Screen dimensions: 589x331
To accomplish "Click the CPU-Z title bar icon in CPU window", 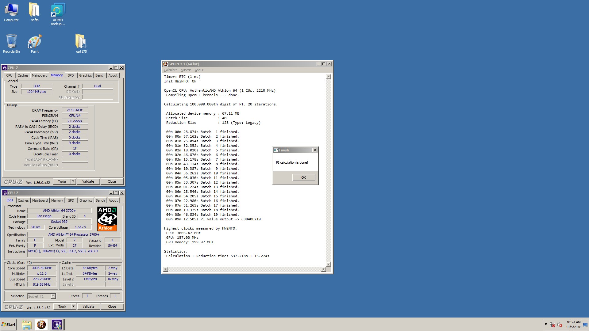I will click(5, 193).
